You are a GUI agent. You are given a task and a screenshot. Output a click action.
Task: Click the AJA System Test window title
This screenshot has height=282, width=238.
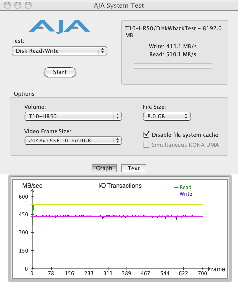tap(119, 6)
